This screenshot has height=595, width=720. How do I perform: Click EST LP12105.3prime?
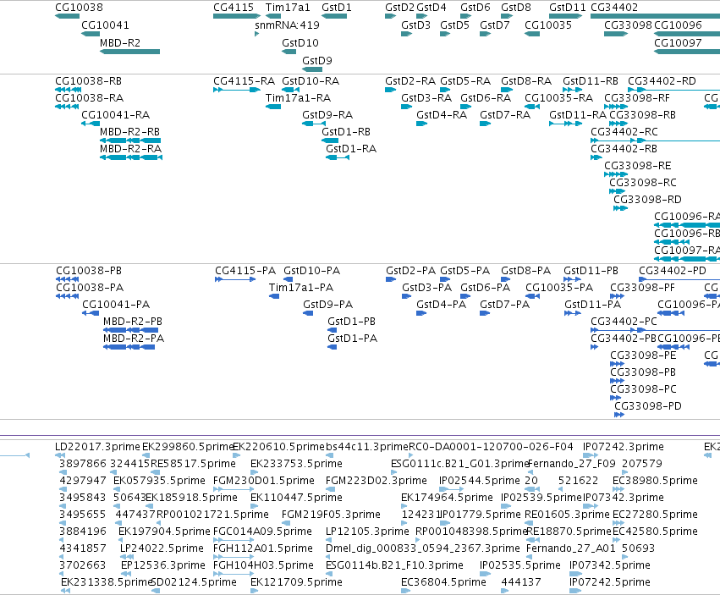tap(367, 532)
